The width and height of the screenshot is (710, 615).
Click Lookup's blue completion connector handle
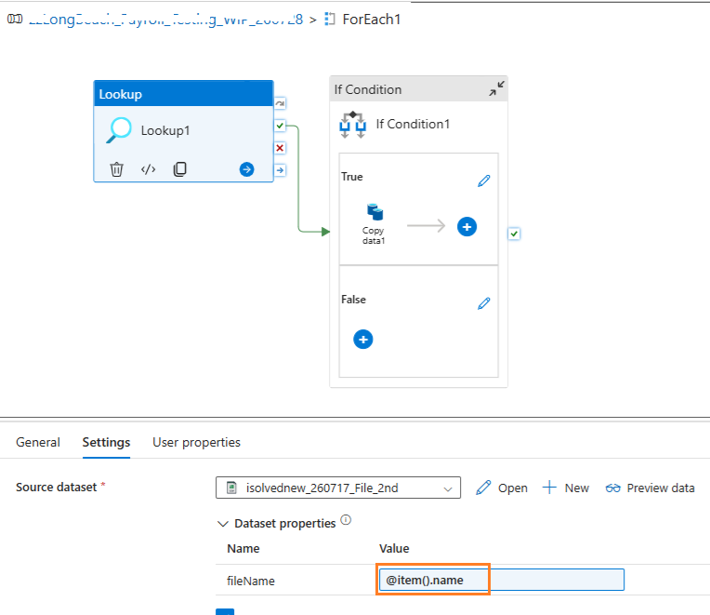pos(281,170)
